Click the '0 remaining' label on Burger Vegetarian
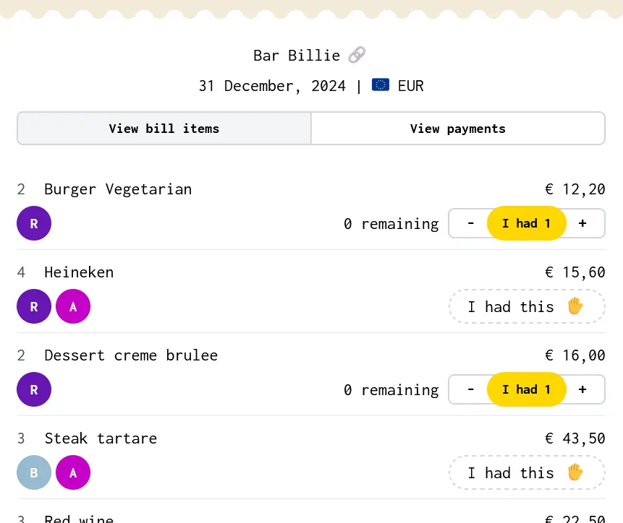623x523 pixels. (391, 223)
